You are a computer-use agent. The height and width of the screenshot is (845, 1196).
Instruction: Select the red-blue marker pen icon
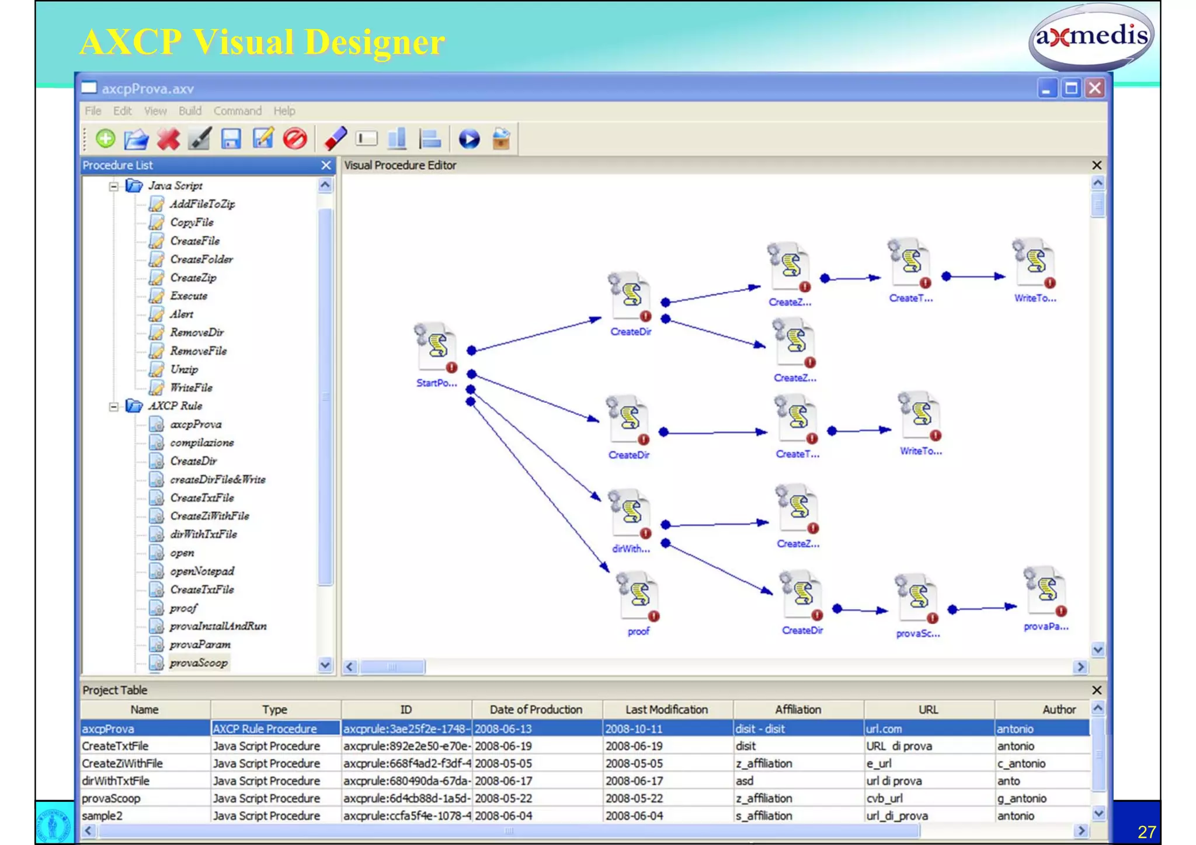point(335,139)
